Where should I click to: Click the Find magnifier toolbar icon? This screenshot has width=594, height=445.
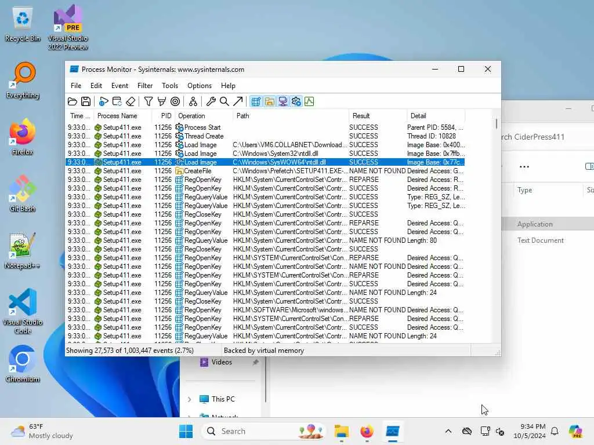pyautogui.click(x=224, y=101)
